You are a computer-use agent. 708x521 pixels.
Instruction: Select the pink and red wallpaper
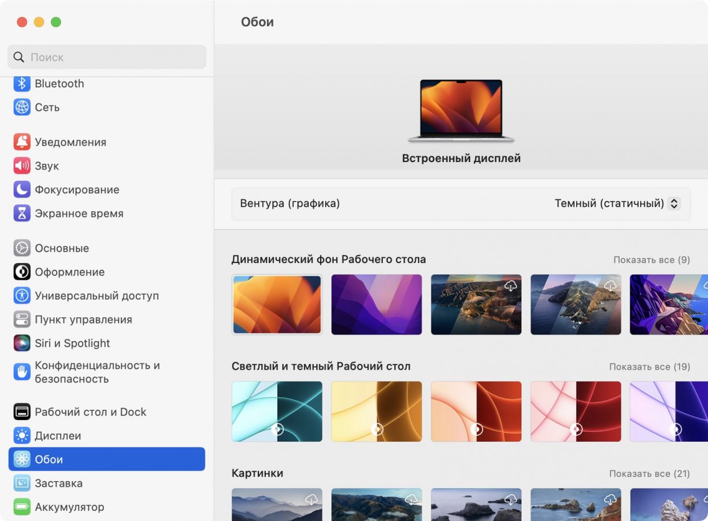[x=576, y=411]
